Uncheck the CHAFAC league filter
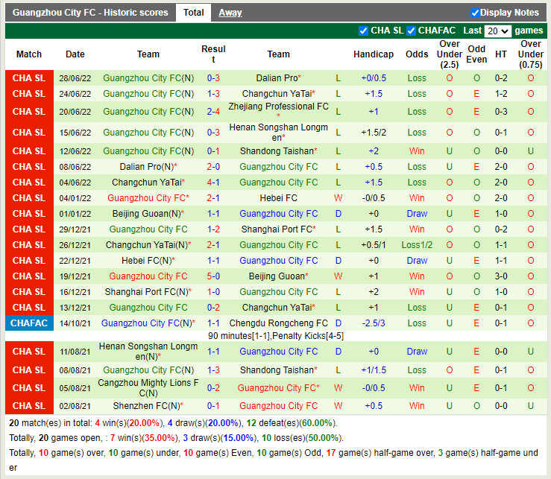 tap(412, 31)
